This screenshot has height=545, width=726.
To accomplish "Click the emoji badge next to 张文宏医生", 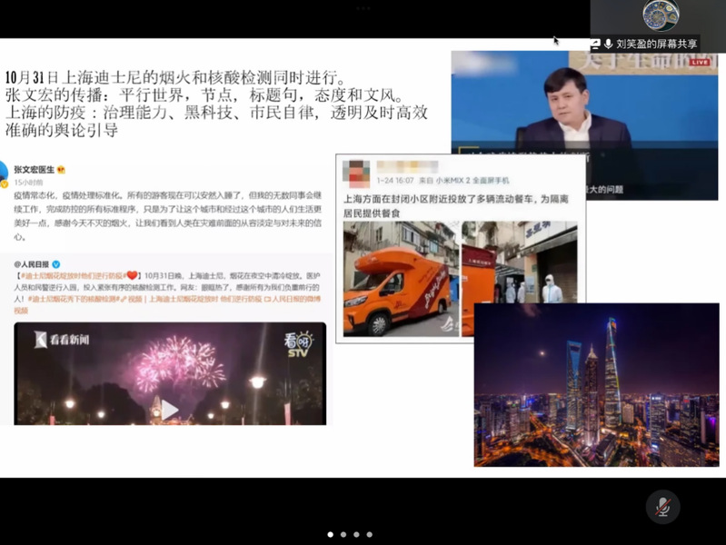I will pos(61,170).
